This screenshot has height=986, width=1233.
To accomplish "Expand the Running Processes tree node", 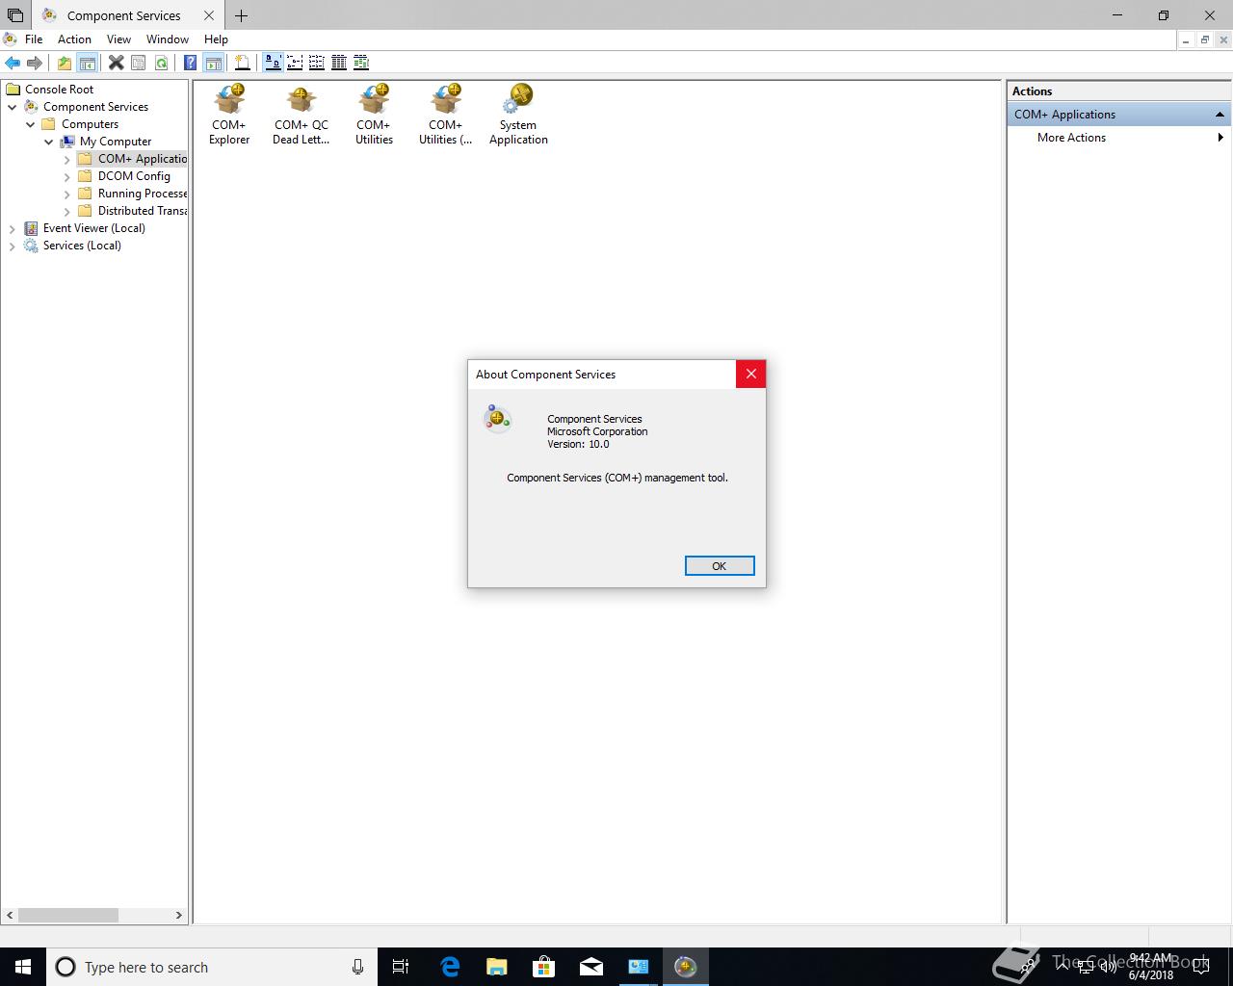I will click(x=67, y=194).
